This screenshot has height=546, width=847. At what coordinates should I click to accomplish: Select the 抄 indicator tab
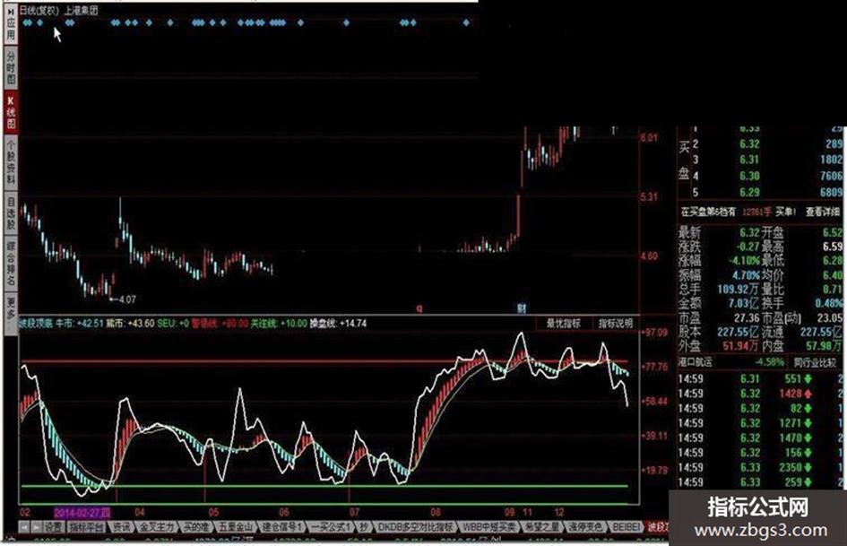pyautogui.click(x=364, y=526)
